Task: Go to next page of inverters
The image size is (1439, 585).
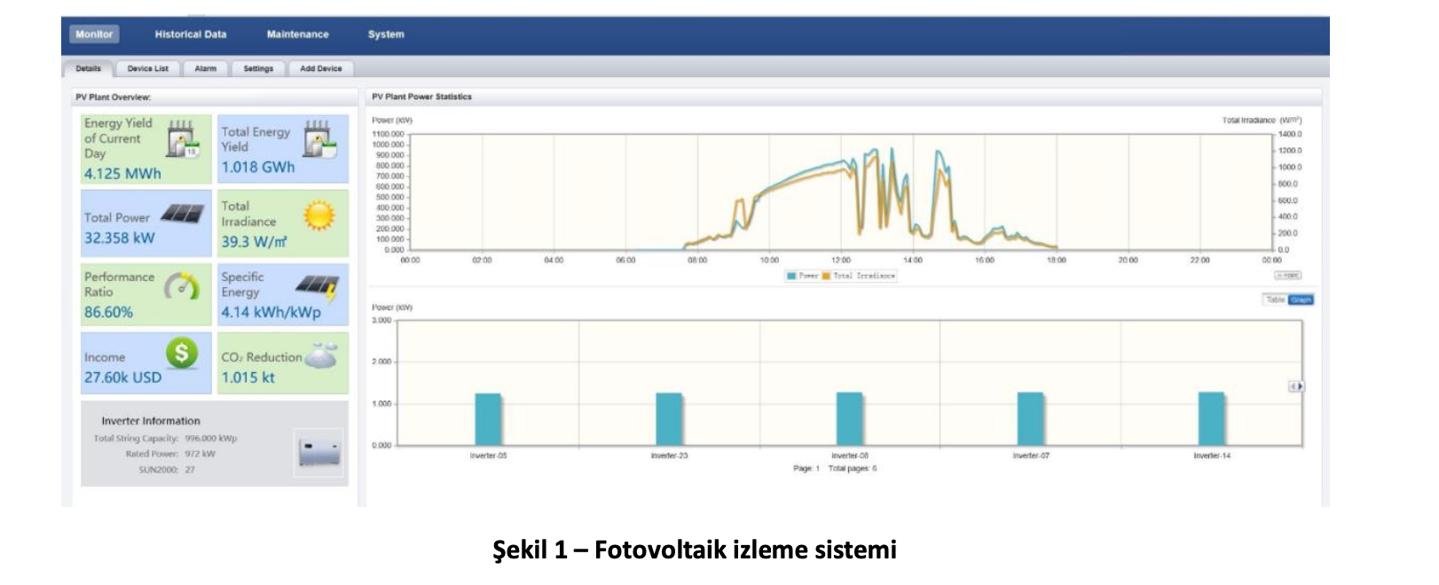Action: pyautogui.click(x=1301, y=386)
